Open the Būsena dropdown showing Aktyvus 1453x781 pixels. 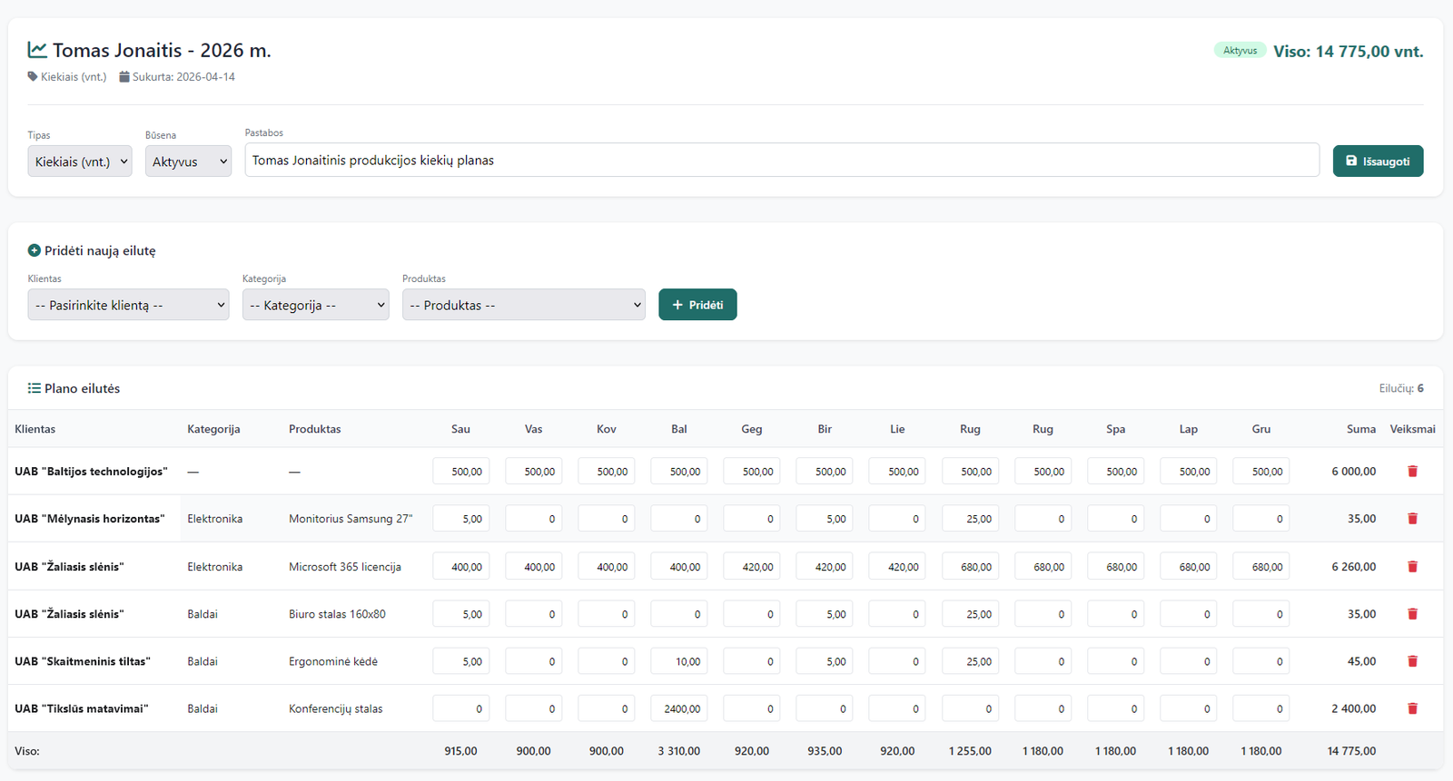(x=188, y=161)
